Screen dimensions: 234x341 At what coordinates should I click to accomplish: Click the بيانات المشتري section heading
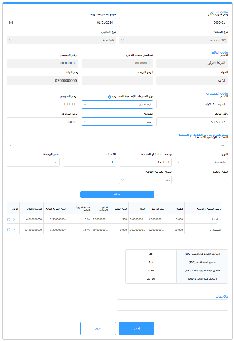(217, 93)
